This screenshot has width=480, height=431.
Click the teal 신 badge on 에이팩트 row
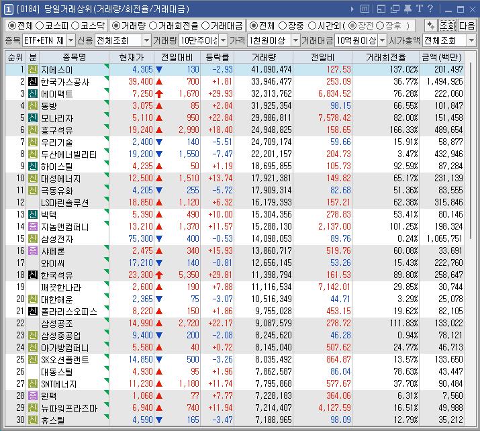pyautogui.click(x=33, y=94)
